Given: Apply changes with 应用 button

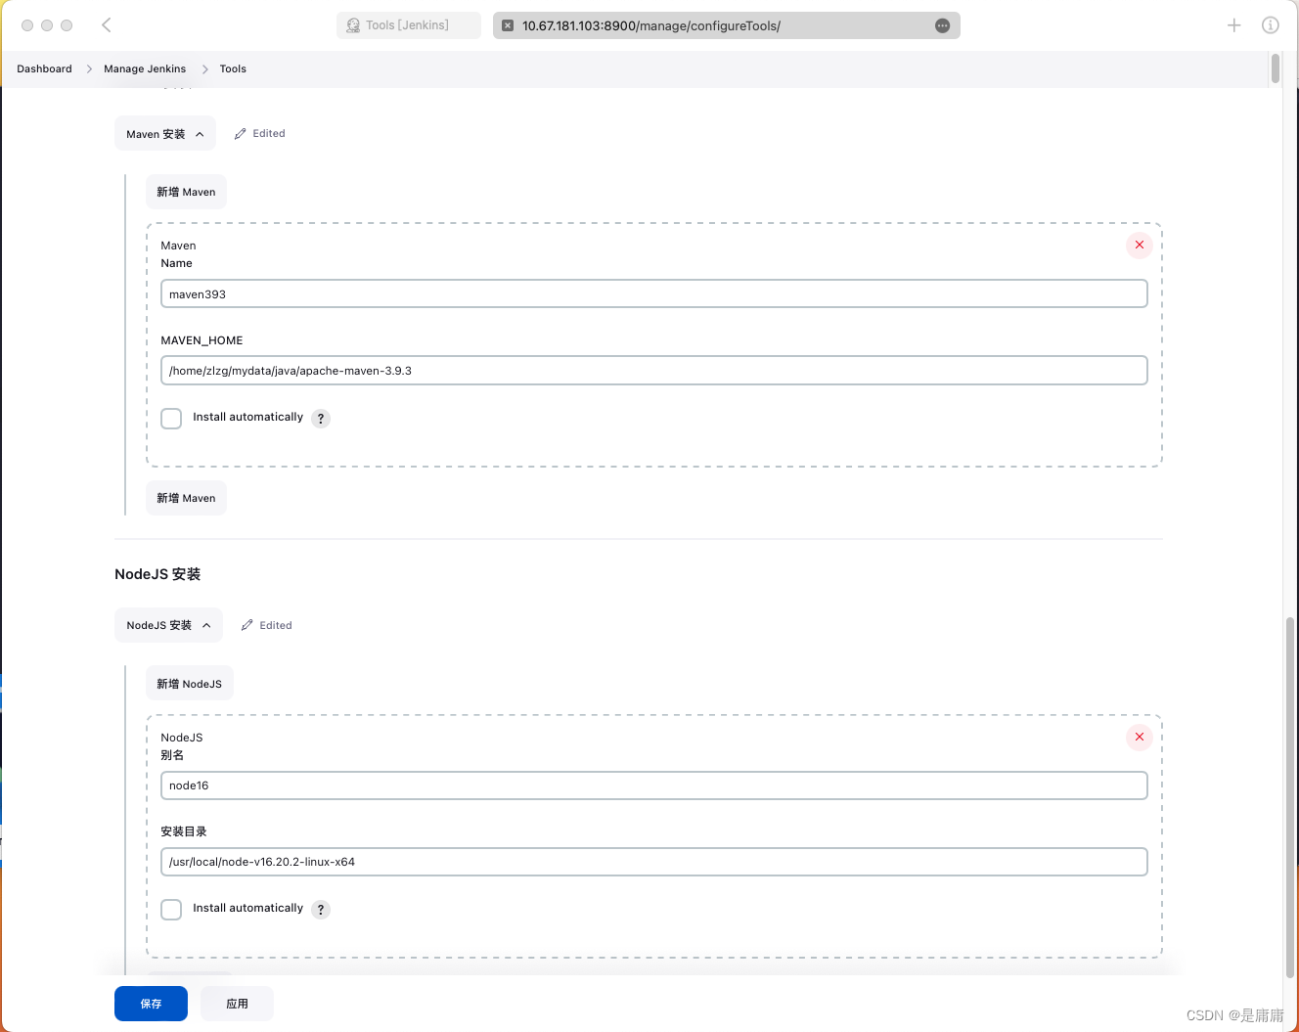Looking at the screenshot, I should [x=237, y=1004].
